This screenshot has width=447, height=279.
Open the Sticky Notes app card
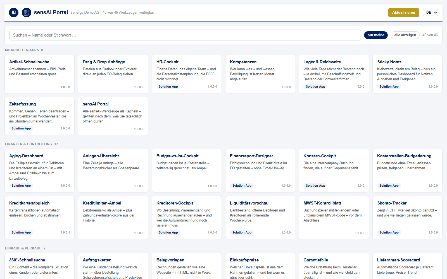(407, 74)
